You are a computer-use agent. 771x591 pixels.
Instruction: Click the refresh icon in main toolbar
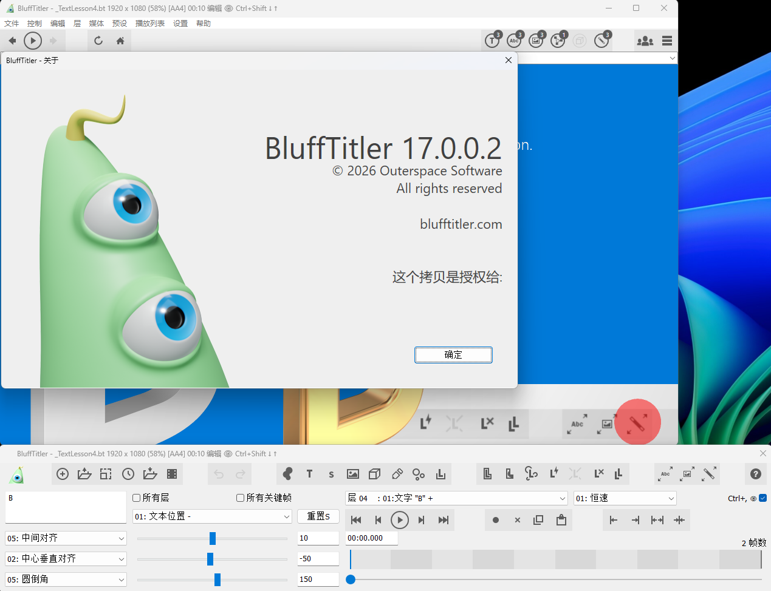(98, 41)
